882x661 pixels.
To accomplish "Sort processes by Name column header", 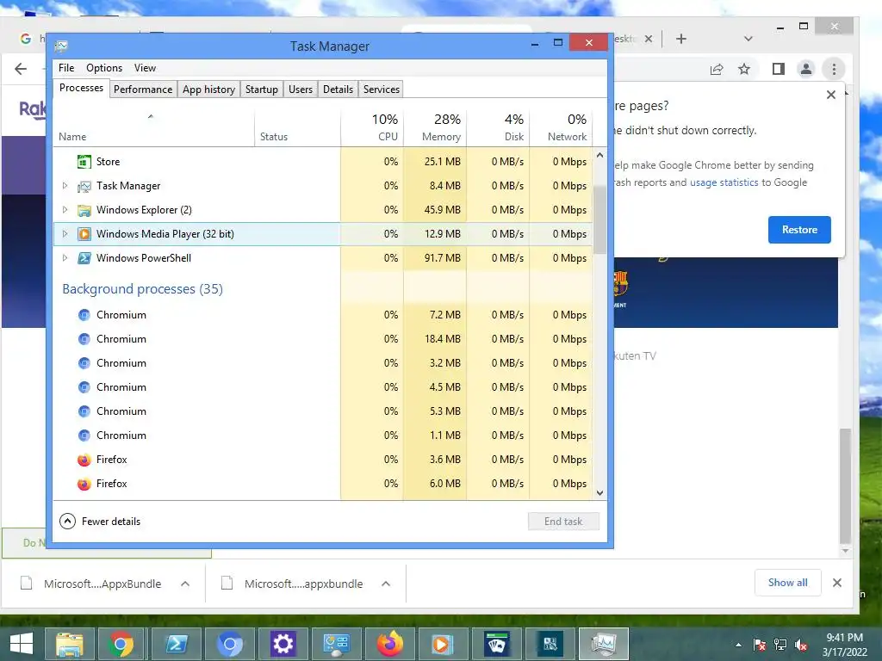I will click(153, 127).
